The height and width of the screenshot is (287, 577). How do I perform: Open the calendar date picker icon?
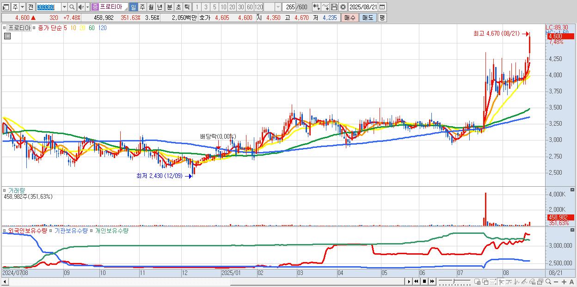pyautogui.click(x=382, y=7)
